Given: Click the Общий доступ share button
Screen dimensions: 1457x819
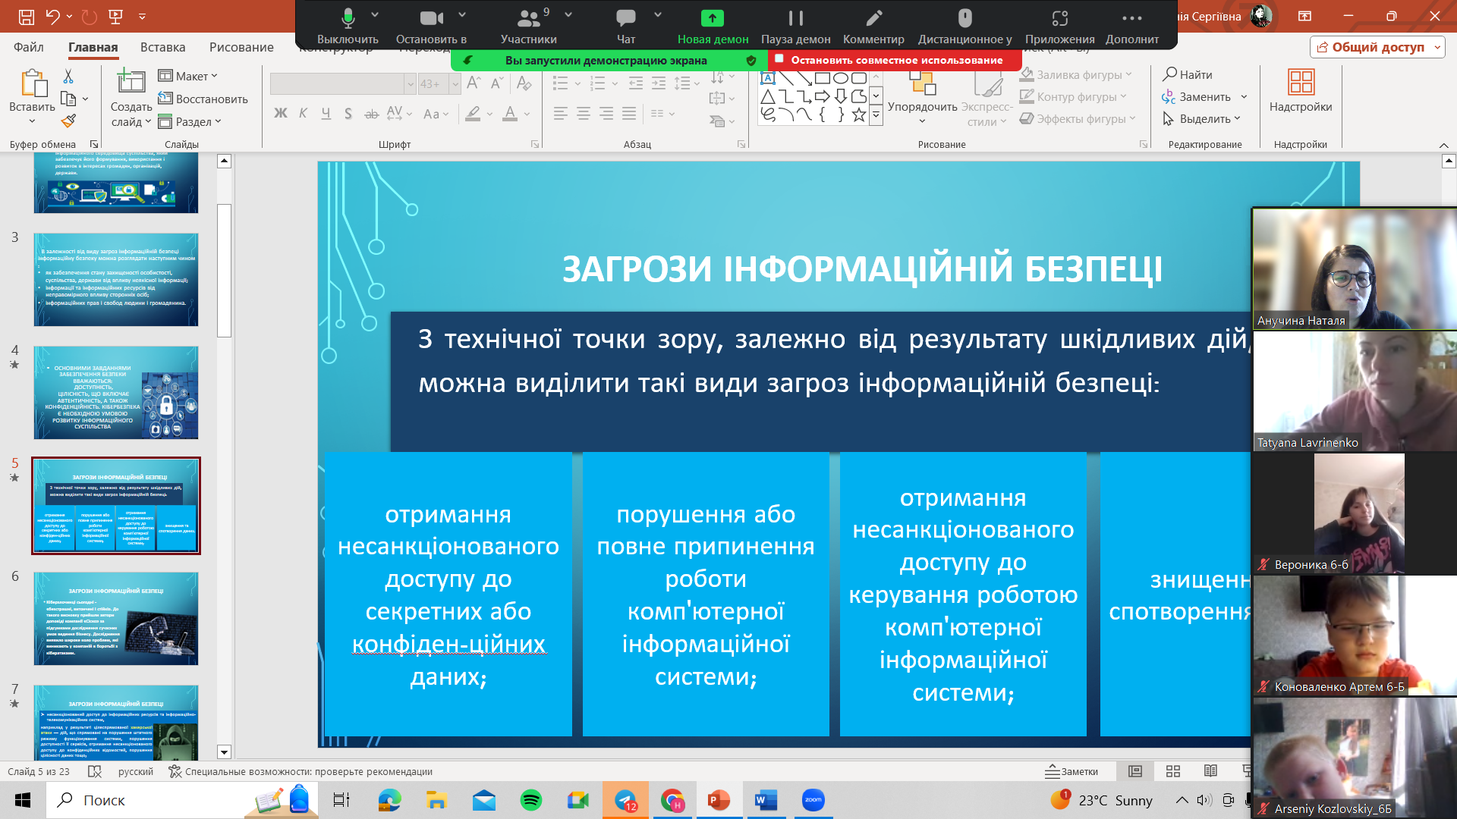Looking at the screenshot, I should pyautogui.click(x=1370, y=47).
